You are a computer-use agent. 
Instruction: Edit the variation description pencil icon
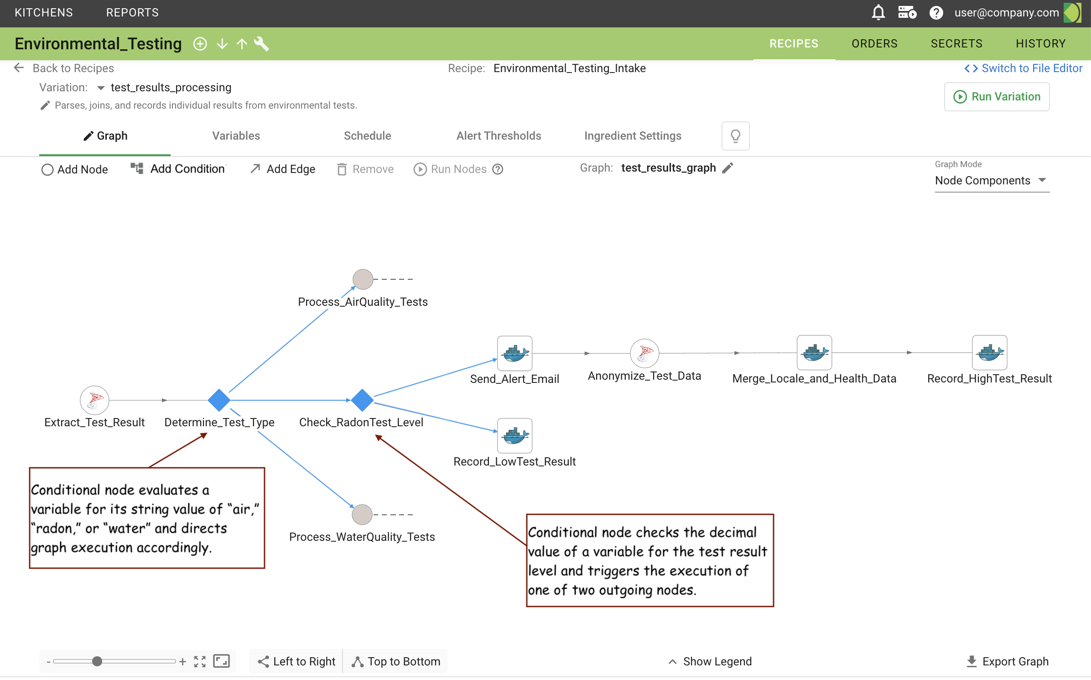tap(45, 105)
